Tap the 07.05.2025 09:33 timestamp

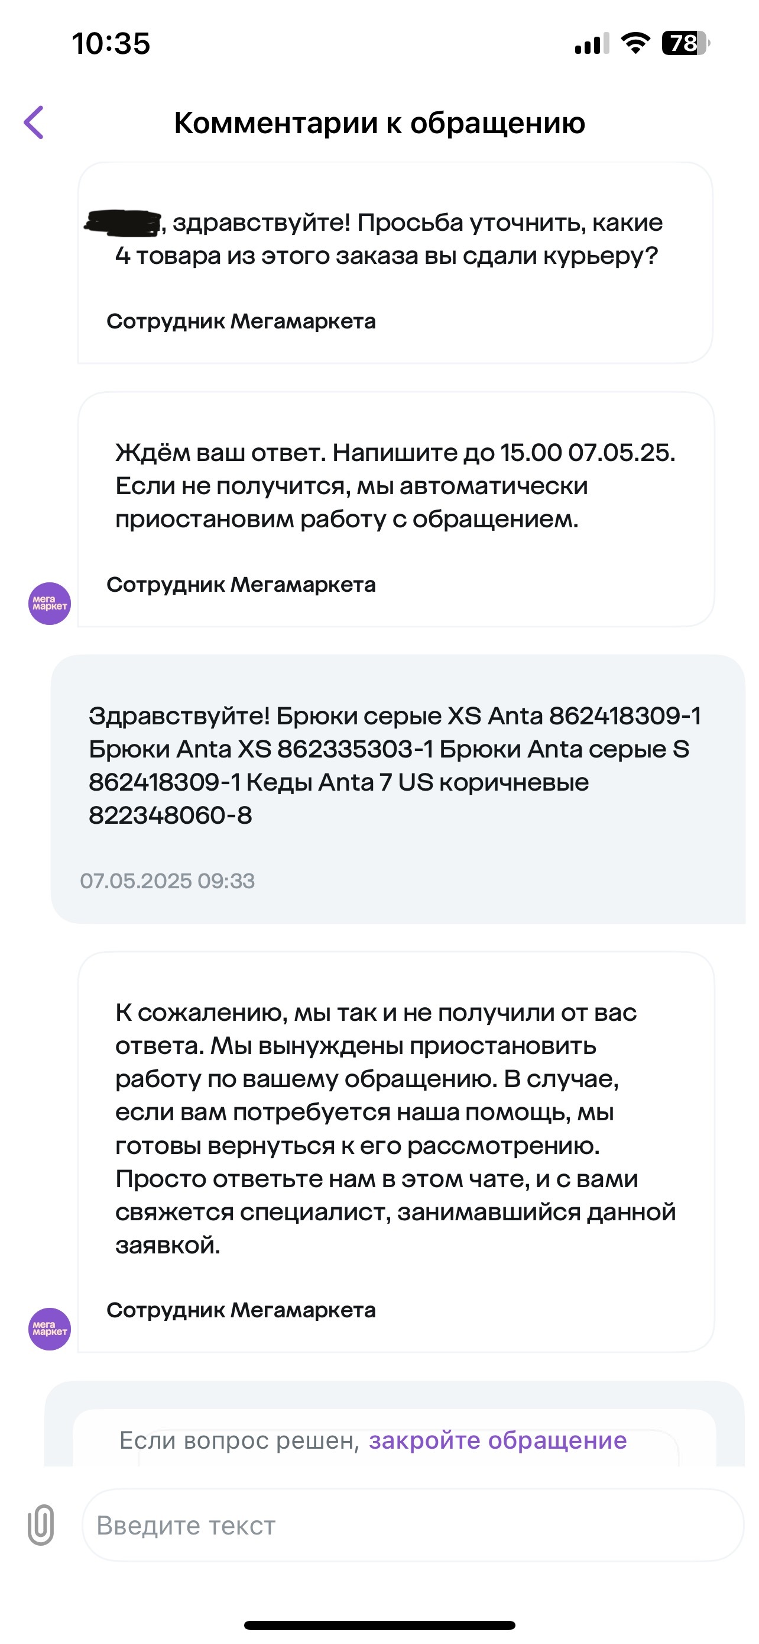pos(167,881)
